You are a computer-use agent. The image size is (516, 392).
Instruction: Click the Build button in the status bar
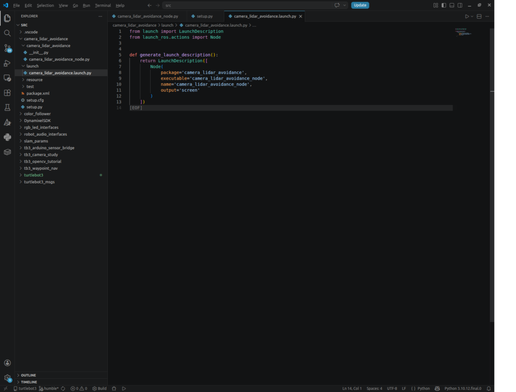tap(99, 388)
